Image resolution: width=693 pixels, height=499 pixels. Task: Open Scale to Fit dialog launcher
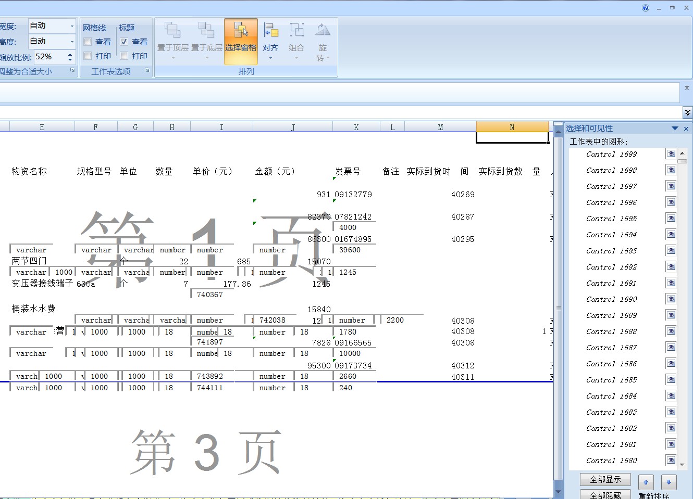click(72, 70)
